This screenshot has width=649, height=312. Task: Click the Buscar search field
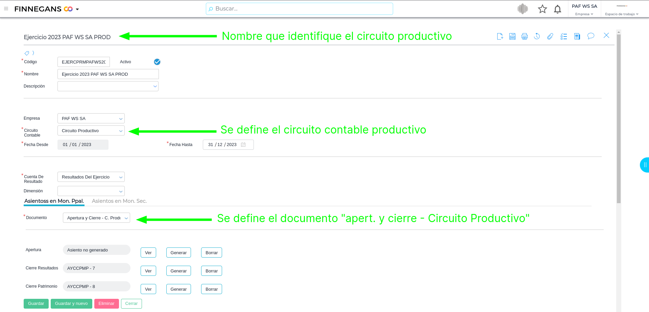[x=299, y=9]
